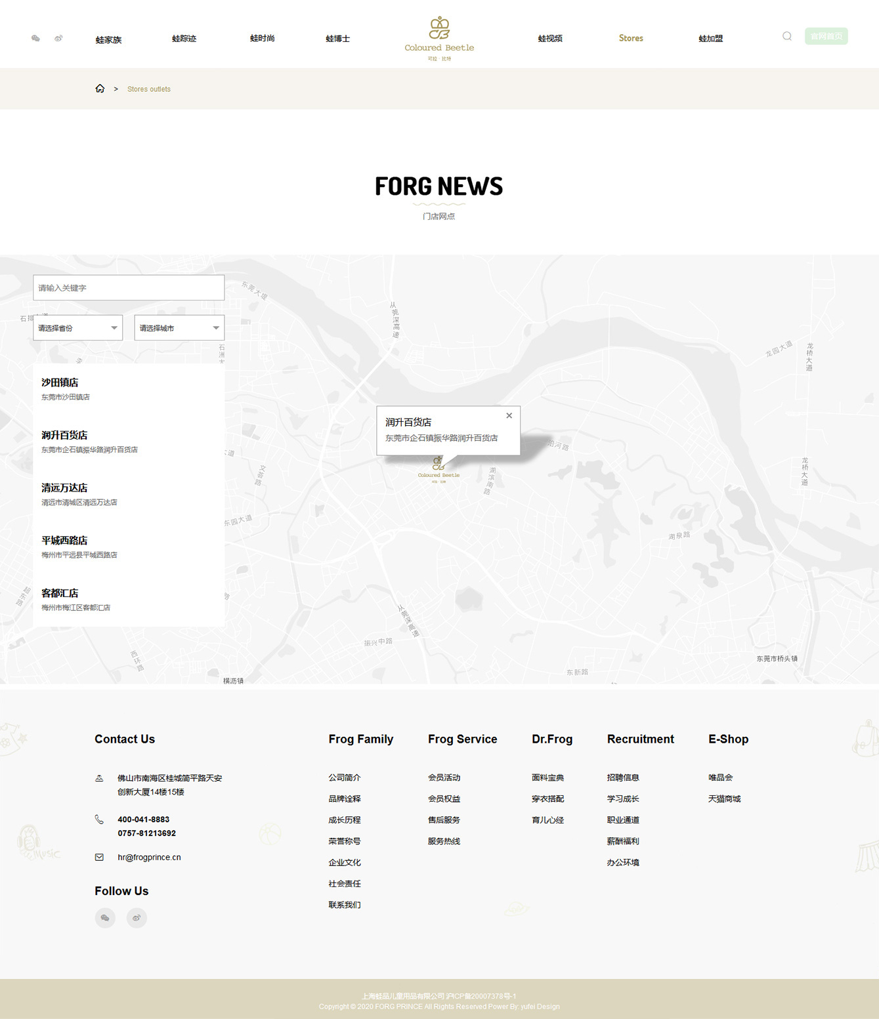The image size is (879, 1019).
Task: Open Weibo under Follow Us
Action: click(x=137, y=918)
